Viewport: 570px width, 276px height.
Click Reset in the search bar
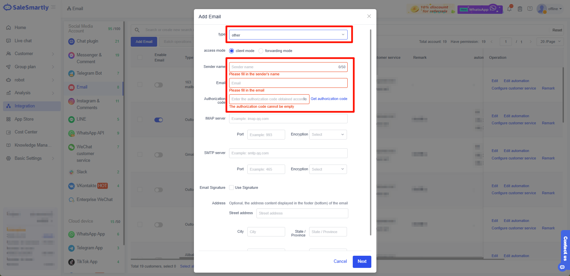[x=557, y=30]
